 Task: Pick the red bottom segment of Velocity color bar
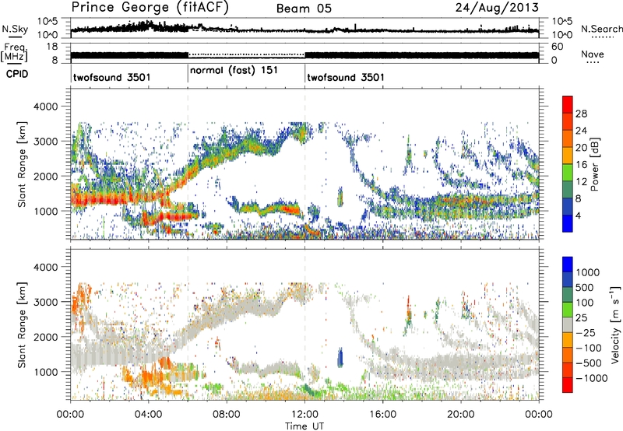568,385
